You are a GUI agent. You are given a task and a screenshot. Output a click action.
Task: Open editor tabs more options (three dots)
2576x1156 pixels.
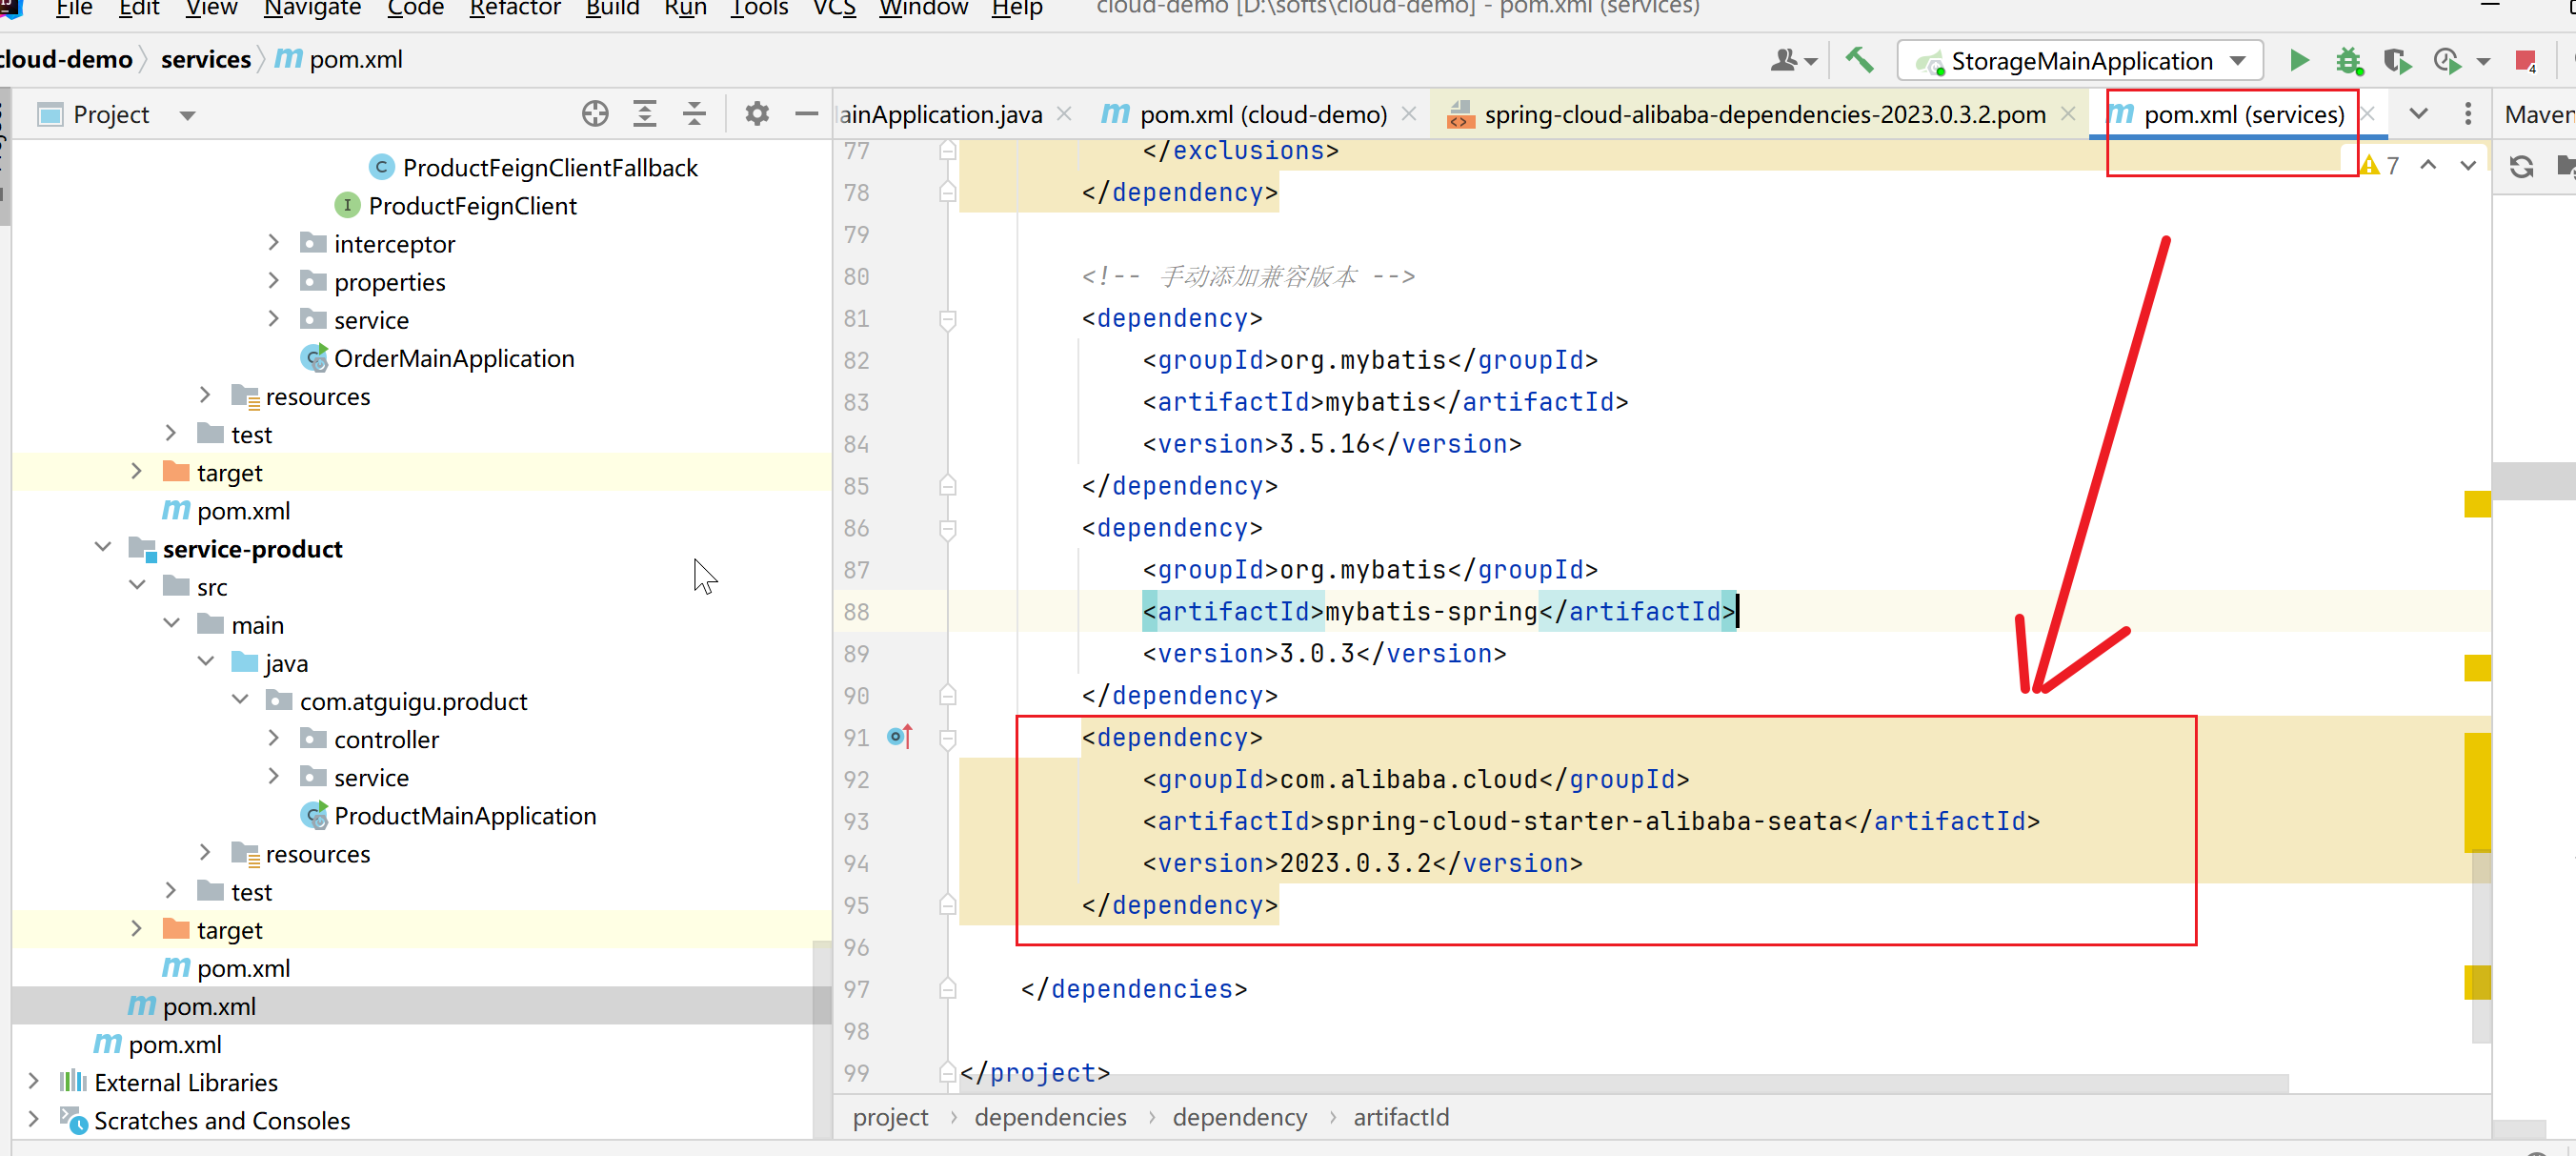pos(2468,113)
